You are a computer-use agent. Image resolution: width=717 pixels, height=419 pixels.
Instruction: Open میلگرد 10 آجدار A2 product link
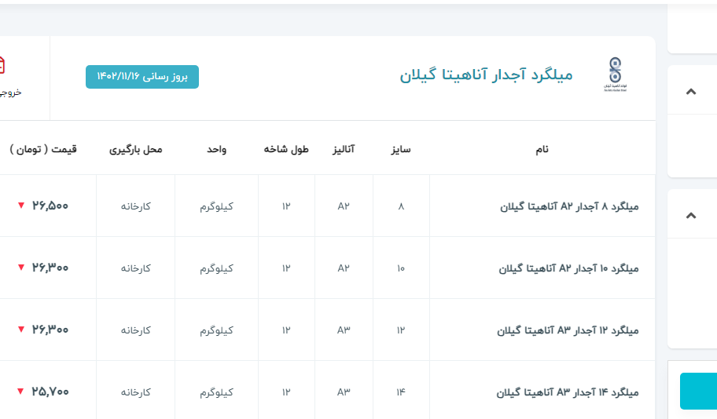pos(568,268)
